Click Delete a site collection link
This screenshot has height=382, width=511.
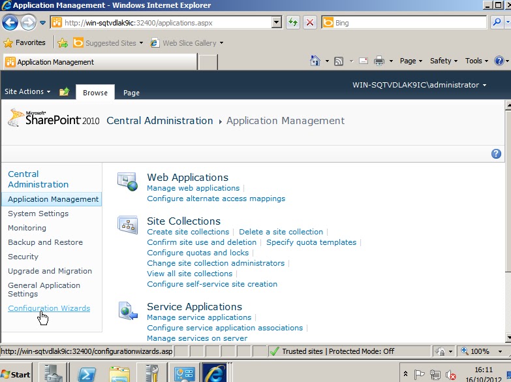281,232
